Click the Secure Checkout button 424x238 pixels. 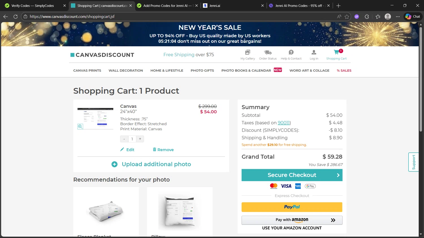point(292,175)
